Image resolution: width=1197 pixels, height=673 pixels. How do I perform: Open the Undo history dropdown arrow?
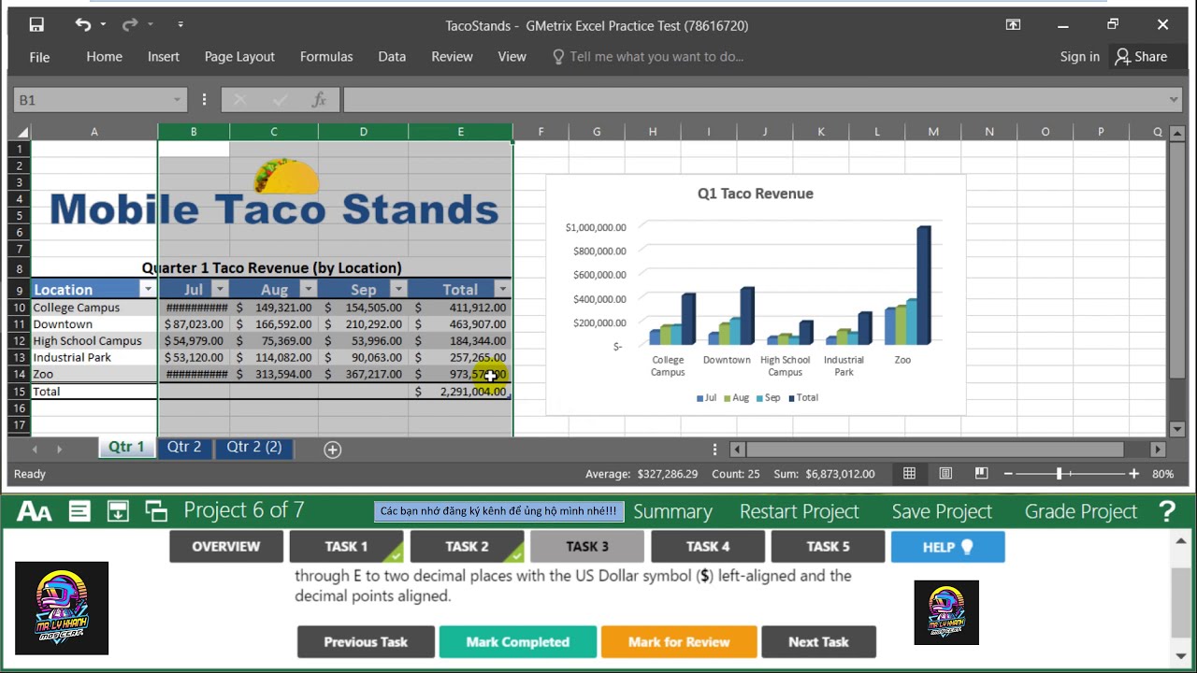(103, 25)
